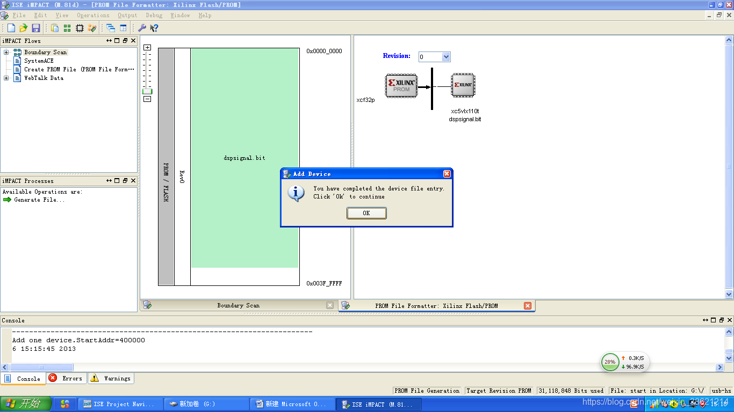Expand the Boundary Scan tree node
Image resolution: width=734 pixels, height=412 pixels.
[x=6, y=52]
